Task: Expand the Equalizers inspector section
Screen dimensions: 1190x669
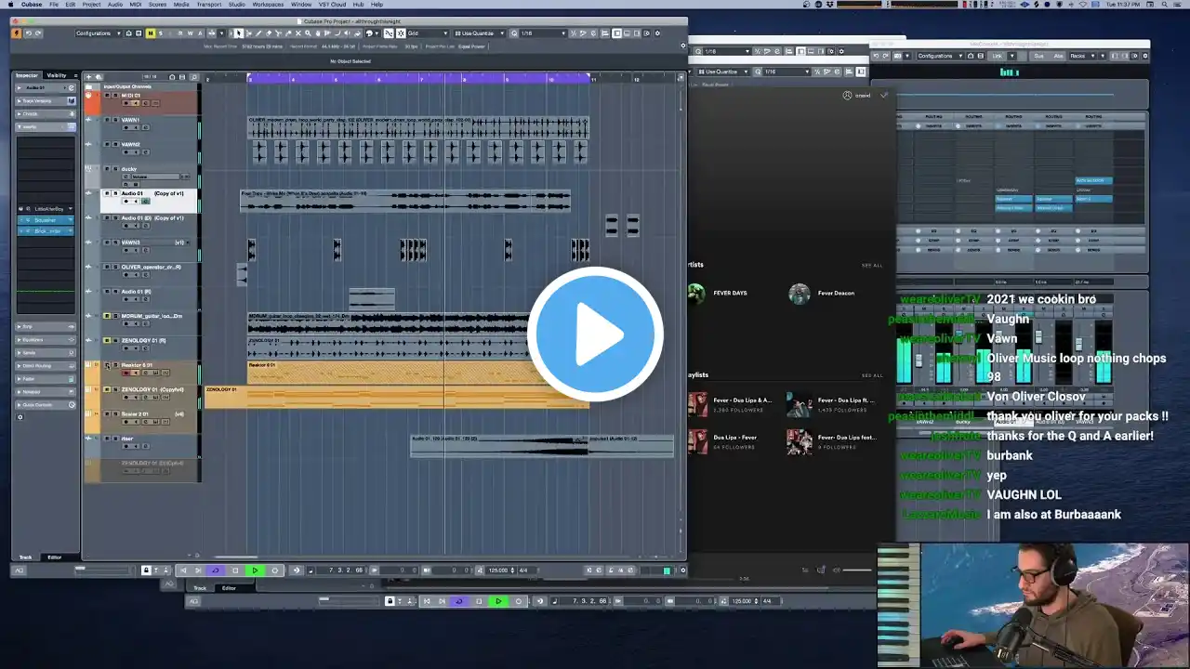Action: [46, 339]
